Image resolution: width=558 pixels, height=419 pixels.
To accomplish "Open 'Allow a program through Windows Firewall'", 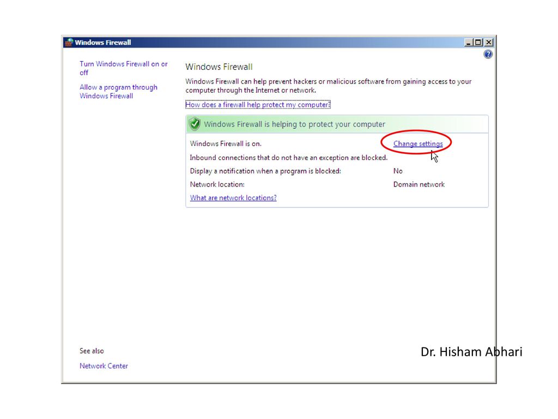I will click(x=118, y=92).
